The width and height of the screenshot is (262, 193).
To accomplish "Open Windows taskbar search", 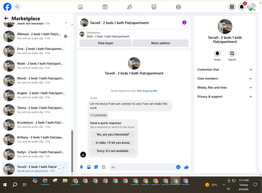I will [15, 185].
